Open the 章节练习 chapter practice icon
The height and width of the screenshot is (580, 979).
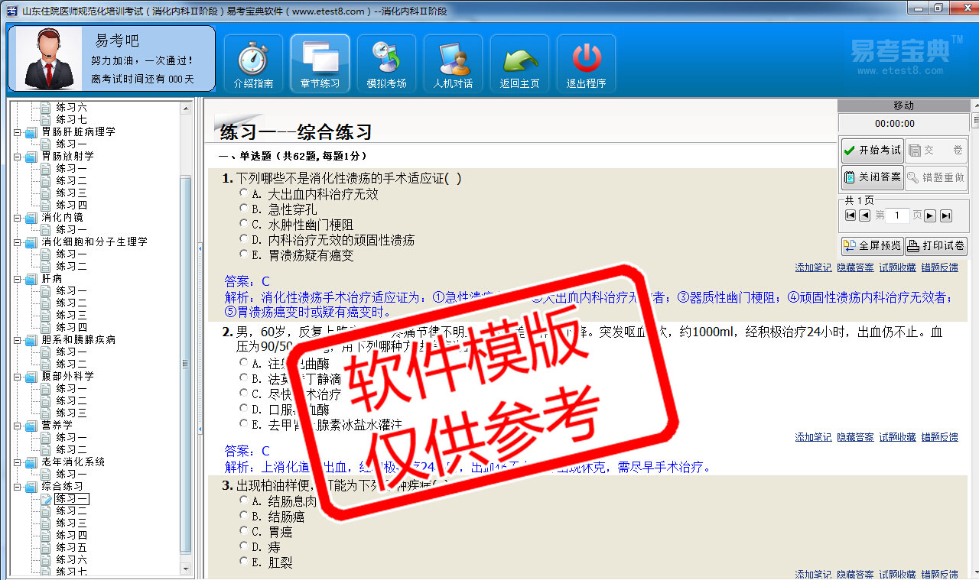(x=320, y=64)
